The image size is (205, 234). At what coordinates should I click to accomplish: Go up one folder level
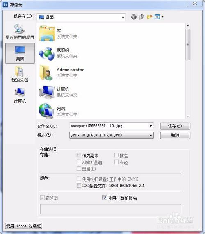141,17
